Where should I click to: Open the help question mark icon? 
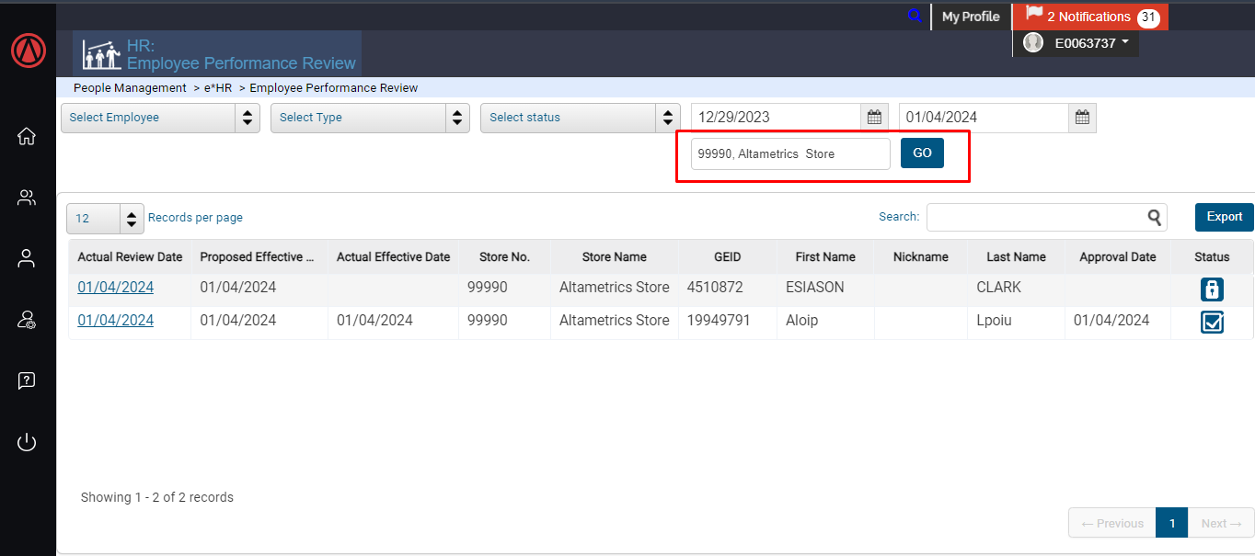27,380
